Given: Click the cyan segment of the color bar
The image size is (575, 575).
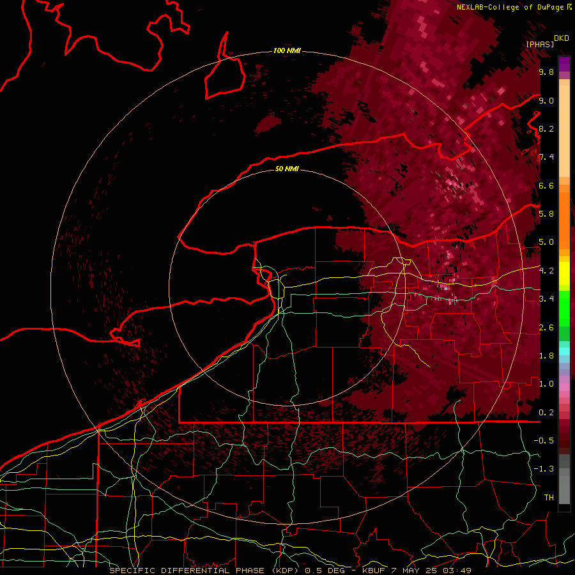Looking at the screenshot, I should 564,351.
